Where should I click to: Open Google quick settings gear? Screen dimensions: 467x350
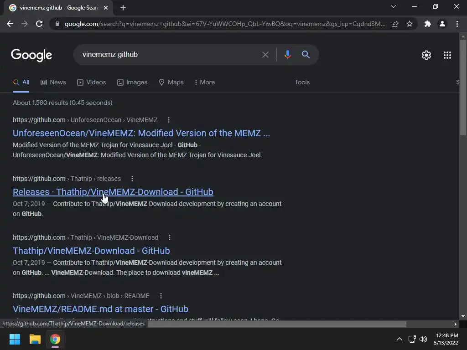pyautogui.click(x=426, y=55)
